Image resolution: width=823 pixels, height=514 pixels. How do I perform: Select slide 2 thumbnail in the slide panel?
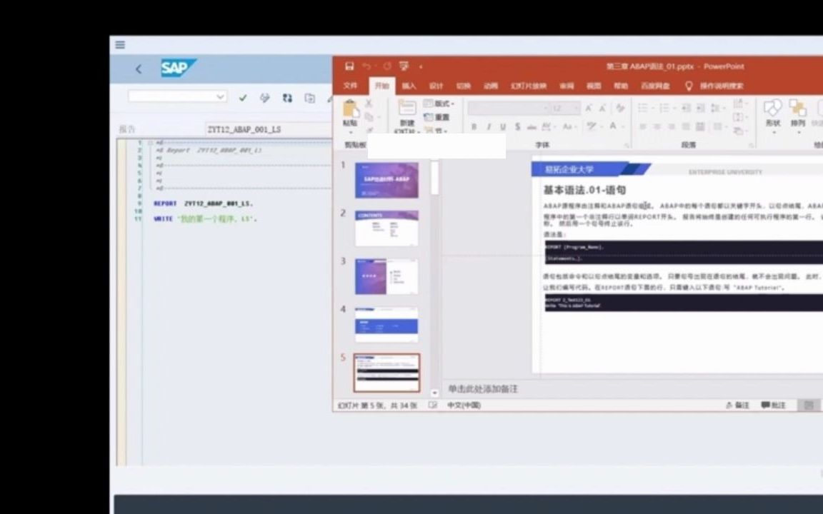(386, 226)
